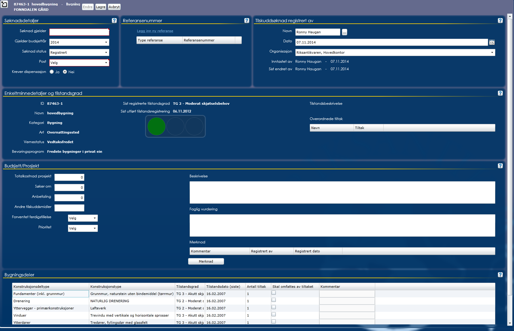
Task: Click the green condition indicator light
Action: pos(157,126)
